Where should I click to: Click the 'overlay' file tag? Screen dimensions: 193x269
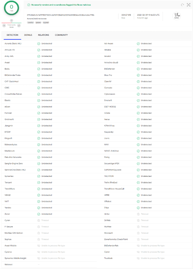pyautogui.click(x=31, y=22)
